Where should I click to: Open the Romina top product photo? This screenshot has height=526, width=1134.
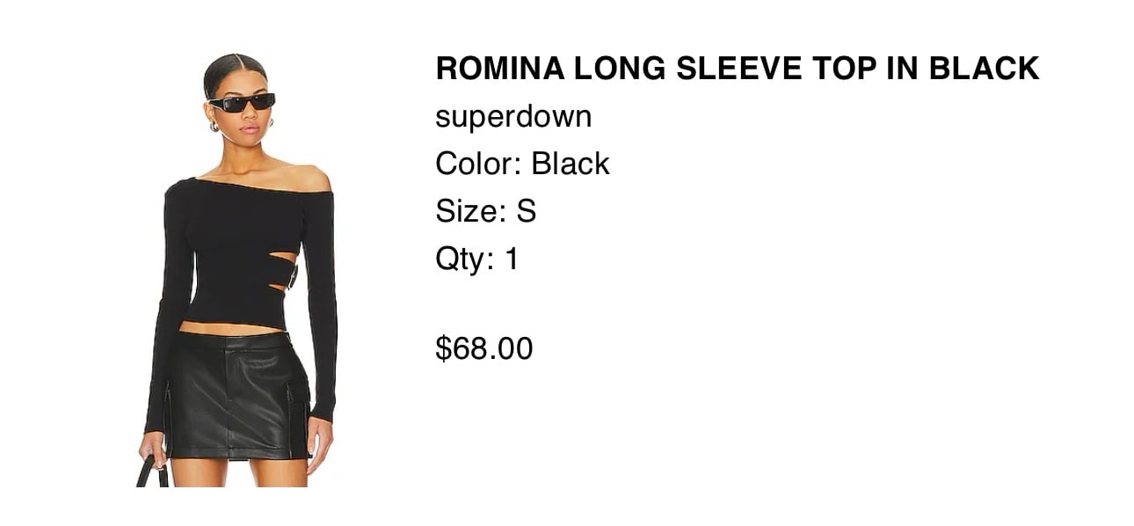point(237,270)
